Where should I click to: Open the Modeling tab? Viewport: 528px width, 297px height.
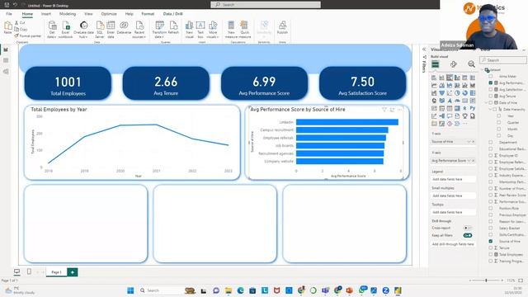point(68,14)
